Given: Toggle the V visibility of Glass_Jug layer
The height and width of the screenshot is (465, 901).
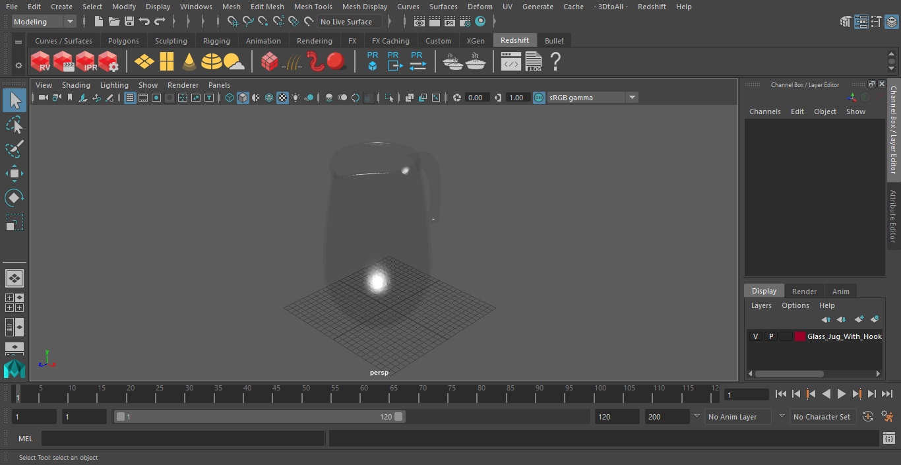Looking at the screenshot, I should point(755,336).
